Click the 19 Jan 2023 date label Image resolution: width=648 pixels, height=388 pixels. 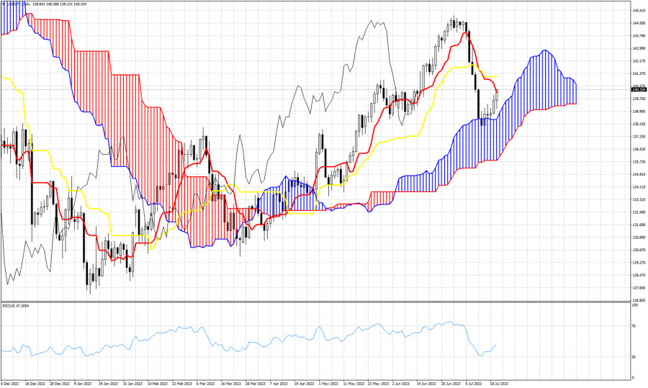108,384
